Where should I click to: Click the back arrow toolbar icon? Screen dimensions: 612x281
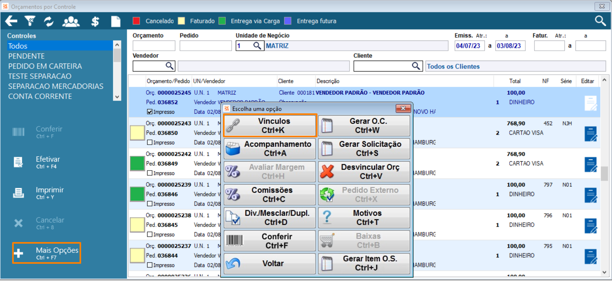tap(11, 21)
